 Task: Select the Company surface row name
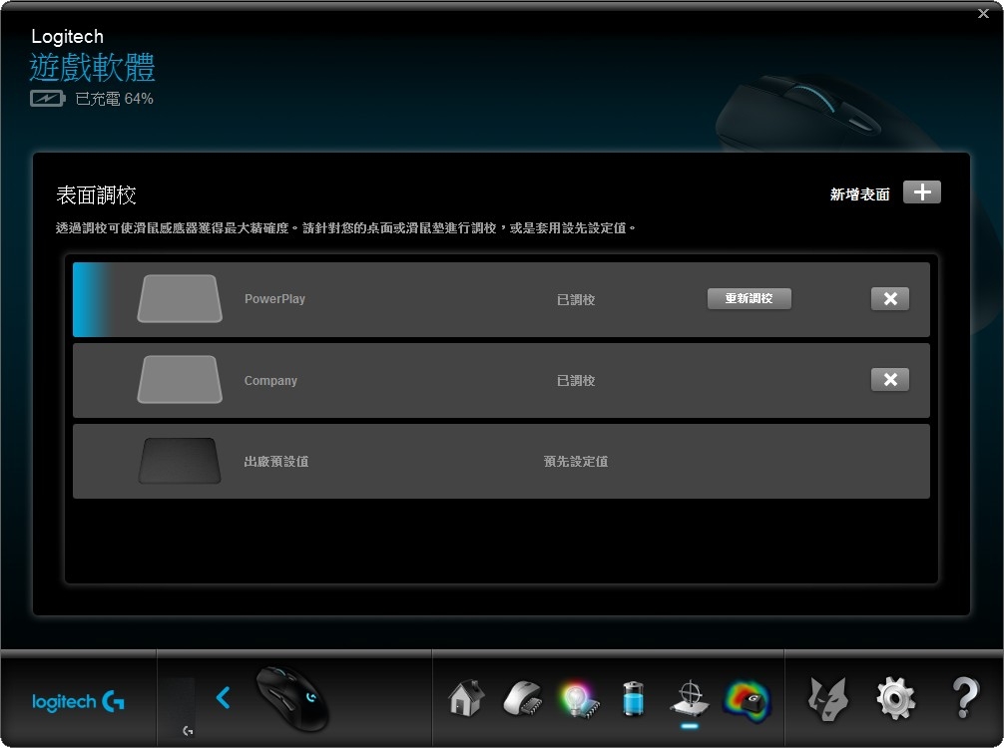pos(270,380)
